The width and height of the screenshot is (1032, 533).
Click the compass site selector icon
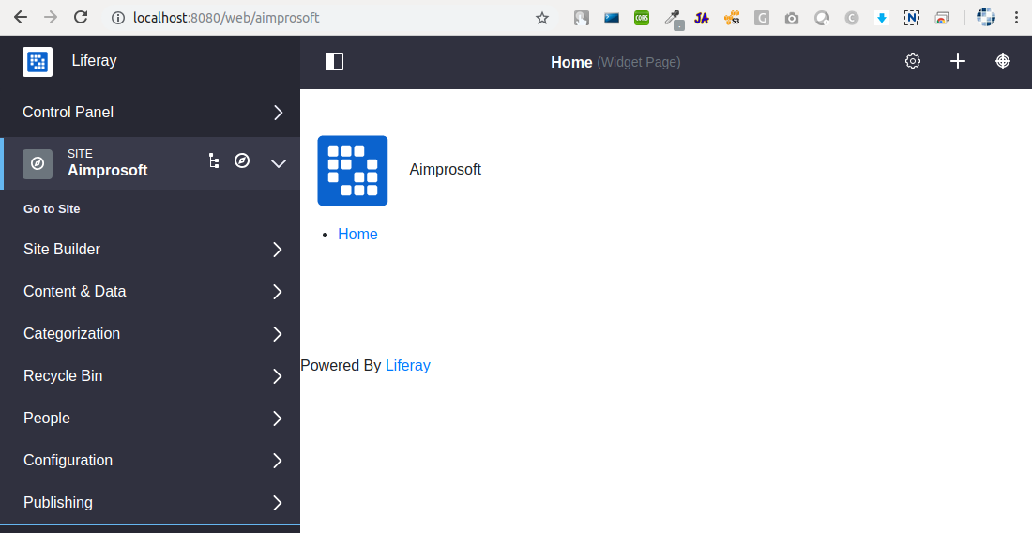[242, 160]
